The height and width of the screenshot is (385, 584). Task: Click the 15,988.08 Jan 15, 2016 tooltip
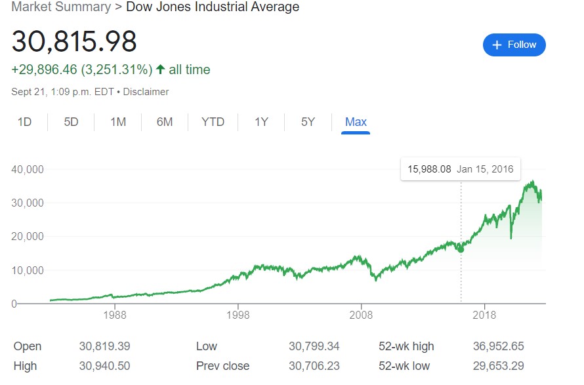[x=460, y=169]
